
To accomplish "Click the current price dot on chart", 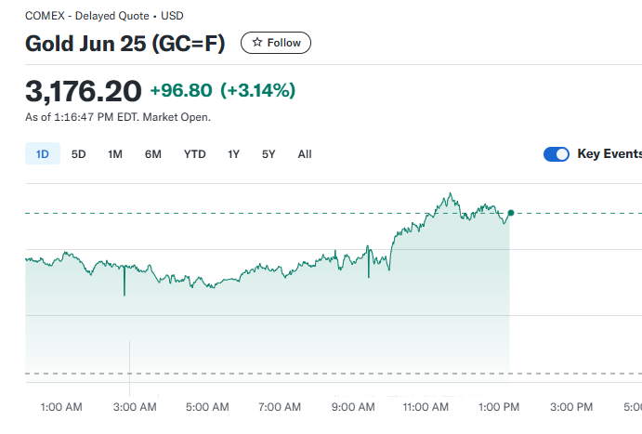I will click(511, 213).
